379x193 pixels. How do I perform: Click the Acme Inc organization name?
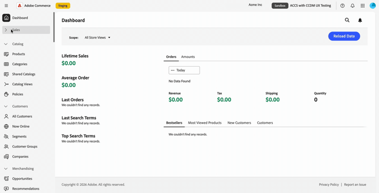click(255, 5)
